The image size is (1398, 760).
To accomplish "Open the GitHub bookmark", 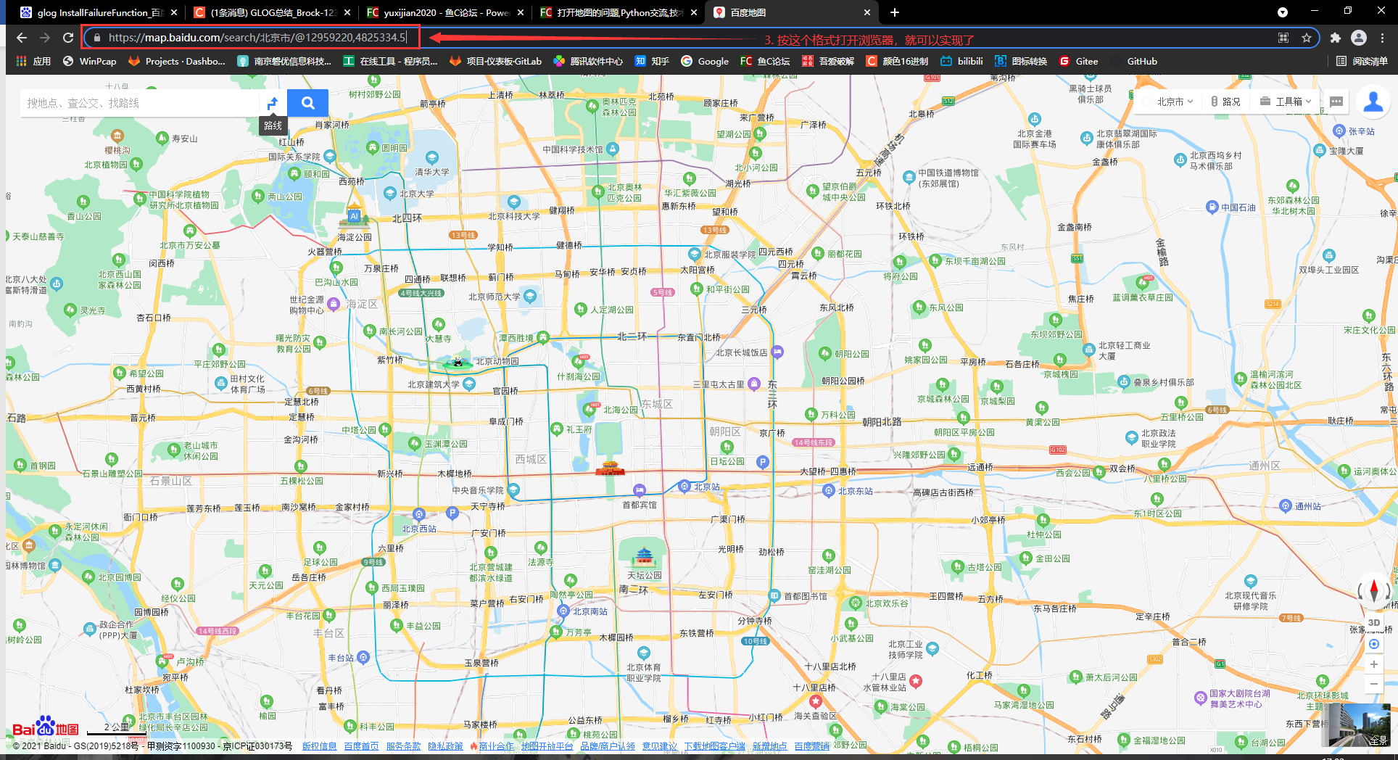I will [x=1133, y=61].
